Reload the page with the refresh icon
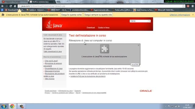 click(11, 6)
